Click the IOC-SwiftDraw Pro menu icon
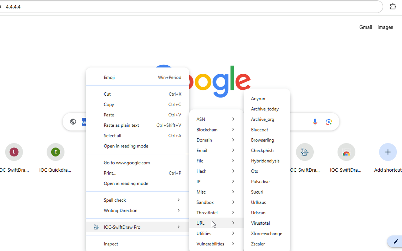This screenshot has height=251, width=402. coord(96,227)
